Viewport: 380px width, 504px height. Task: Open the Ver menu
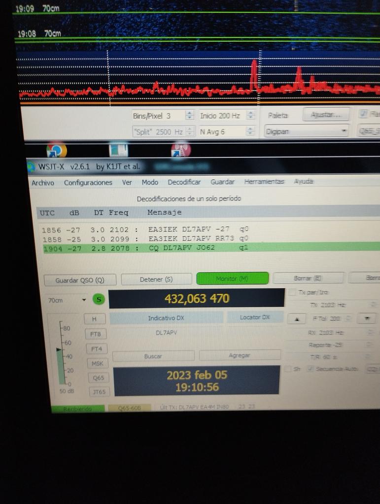(x=127, y=182)
